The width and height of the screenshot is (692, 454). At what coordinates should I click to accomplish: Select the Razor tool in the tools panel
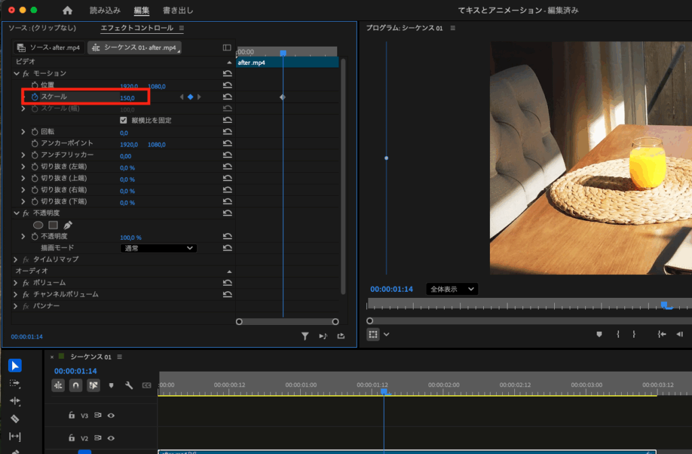click(15, 419)
